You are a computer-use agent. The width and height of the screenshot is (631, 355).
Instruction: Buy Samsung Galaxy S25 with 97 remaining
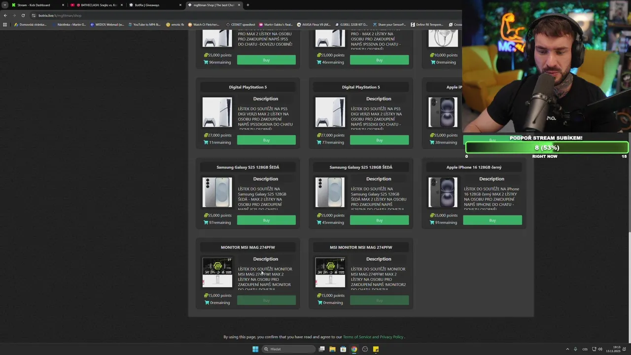coord(266,220)
